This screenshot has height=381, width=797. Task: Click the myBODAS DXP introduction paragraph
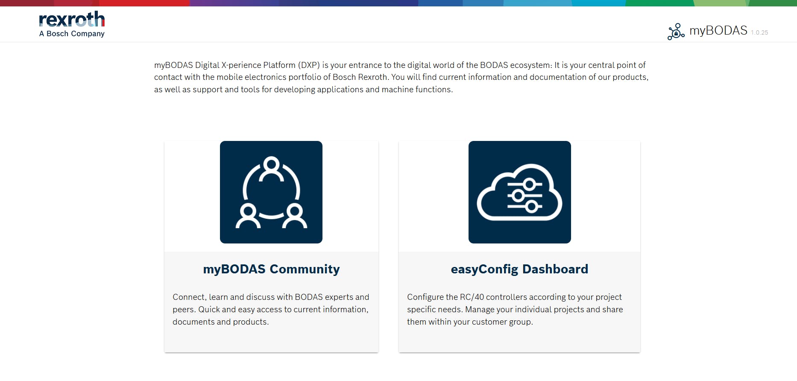[401, 77]
